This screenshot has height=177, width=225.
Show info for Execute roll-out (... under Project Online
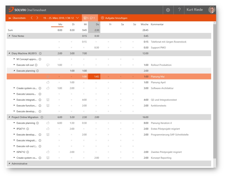tap(40, 146)
